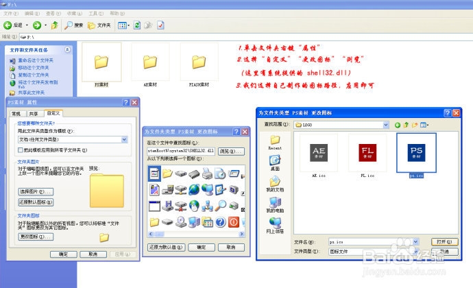Expand the 文件名 combo box arrow
The height and width of the screenshot is (288, 473).
coord(415,242)
